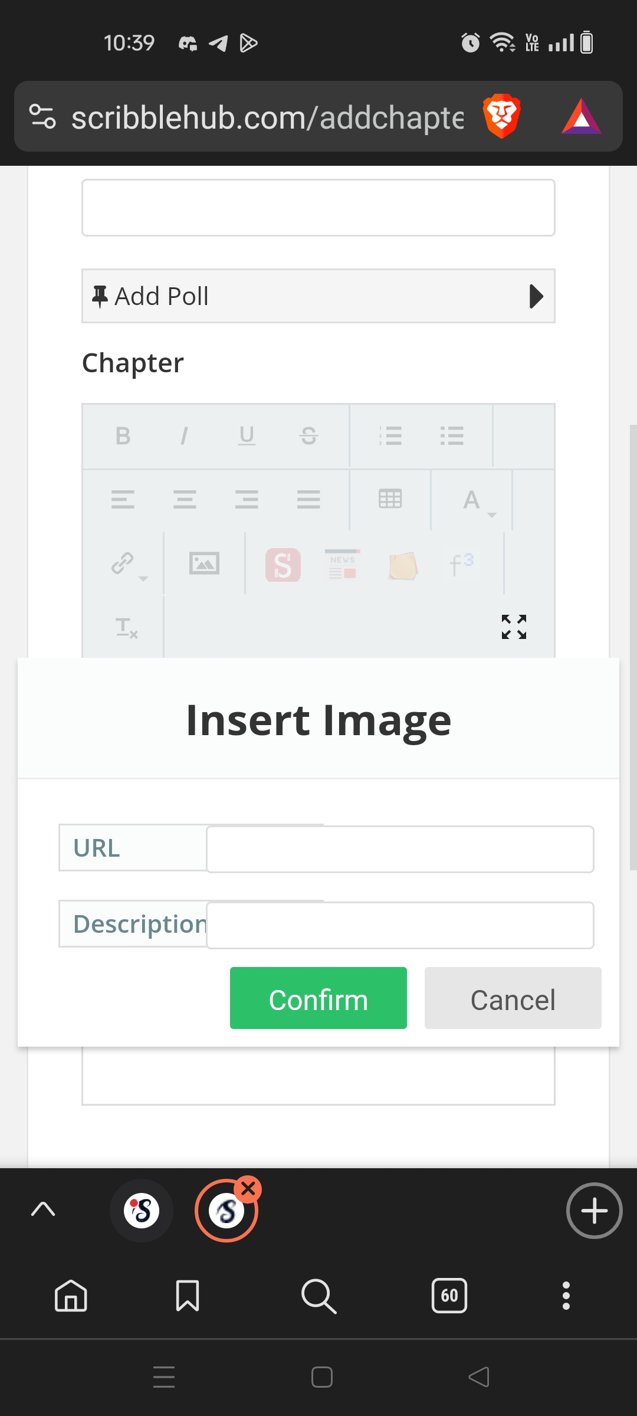Clear text formatting
The height and width of the screenshot is (1416, 637).
pyautogui.click(x=126, y=628)
